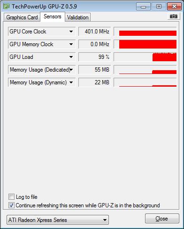Viewport: 184px width, 229px height.
Task: Expand Memory Usage (Dedicated) dropdown
Action: click(x=71, y=70)
